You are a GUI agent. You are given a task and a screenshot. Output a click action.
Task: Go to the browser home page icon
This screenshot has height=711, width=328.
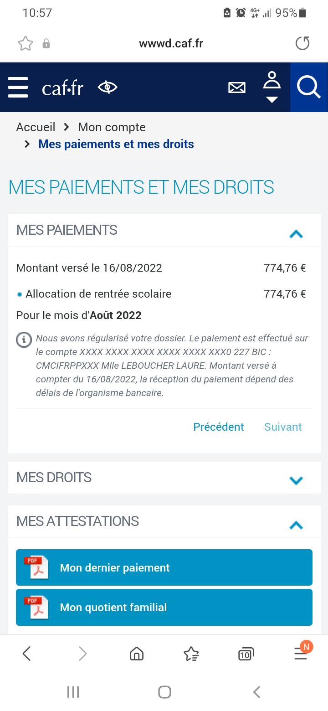136,654
